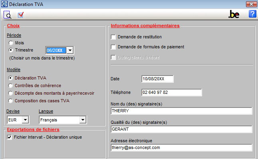The image size is (258, 159).
Task: Click the Téléphone number field
Action: [172, 93]
